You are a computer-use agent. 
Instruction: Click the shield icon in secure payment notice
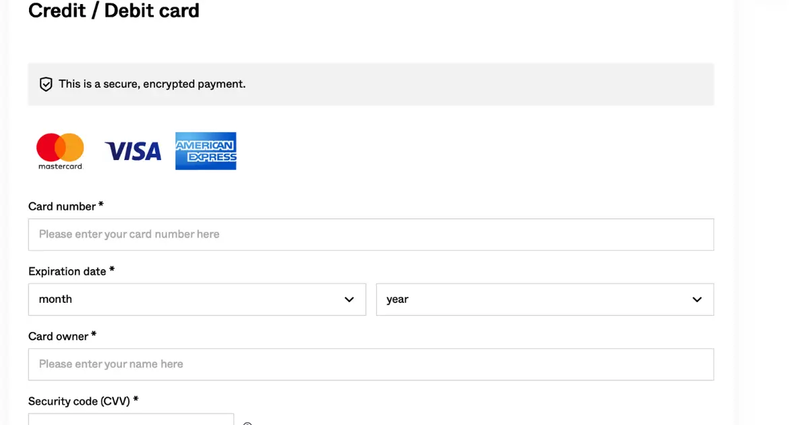pyautogui.click(x=46, y=84)
